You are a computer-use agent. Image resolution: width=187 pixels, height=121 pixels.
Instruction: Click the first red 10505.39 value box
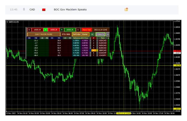point(37,30)
